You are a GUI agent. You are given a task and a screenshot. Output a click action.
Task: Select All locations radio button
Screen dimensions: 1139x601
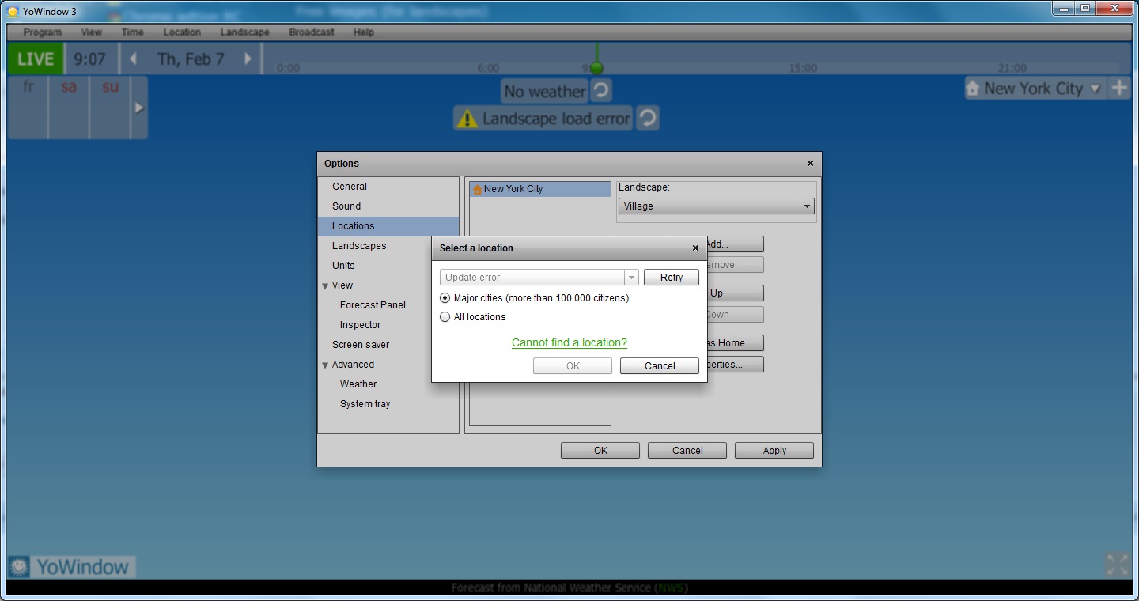point(445,317)
